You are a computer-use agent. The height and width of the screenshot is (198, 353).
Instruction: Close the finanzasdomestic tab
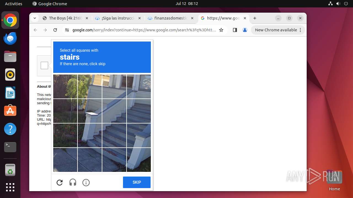(x=192, y=18)
